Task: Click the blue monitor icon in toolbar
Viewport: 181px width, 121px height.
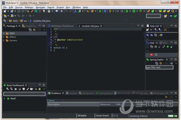Action: [x=57, y=11]
